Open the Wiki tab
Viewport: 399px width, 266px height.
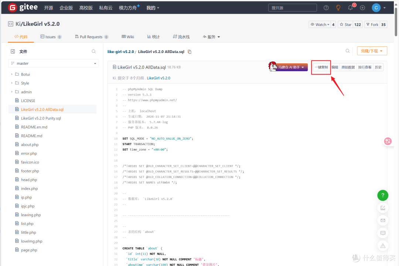point(128,37)
